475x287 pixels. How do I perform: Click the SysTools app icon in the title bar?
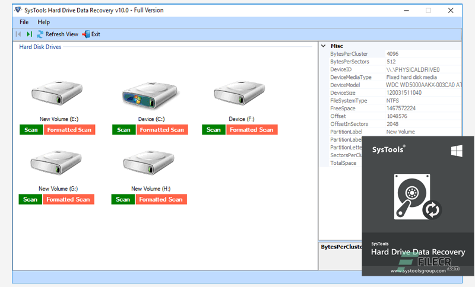pos(18,10)
